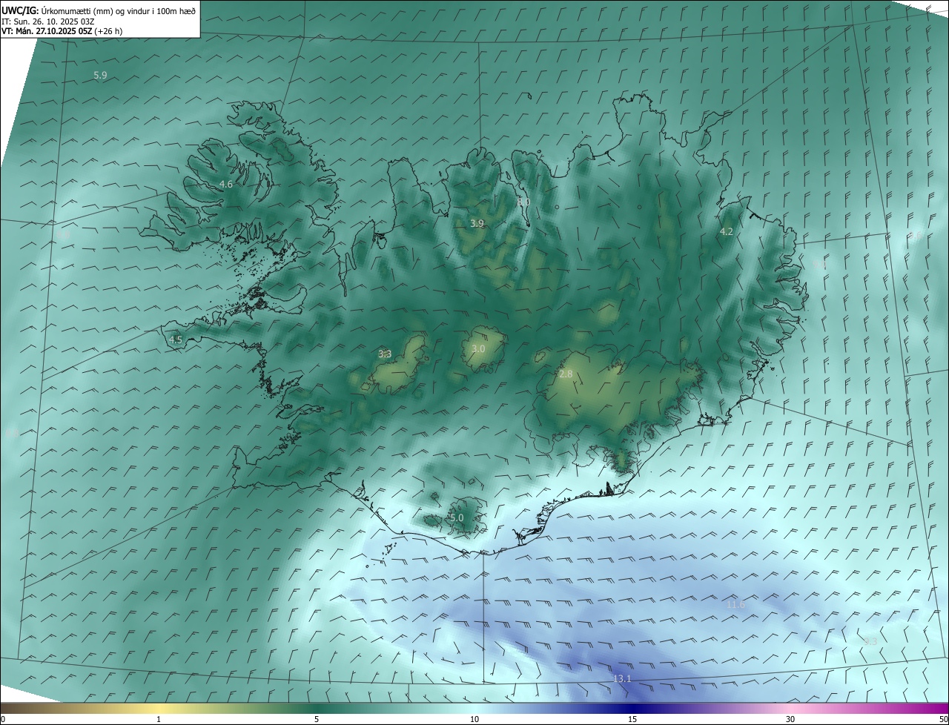The width and height of the screenshot is (949, 725).
Task: Click the dark blue segment of the color bar
Action: tap(632, 709)
